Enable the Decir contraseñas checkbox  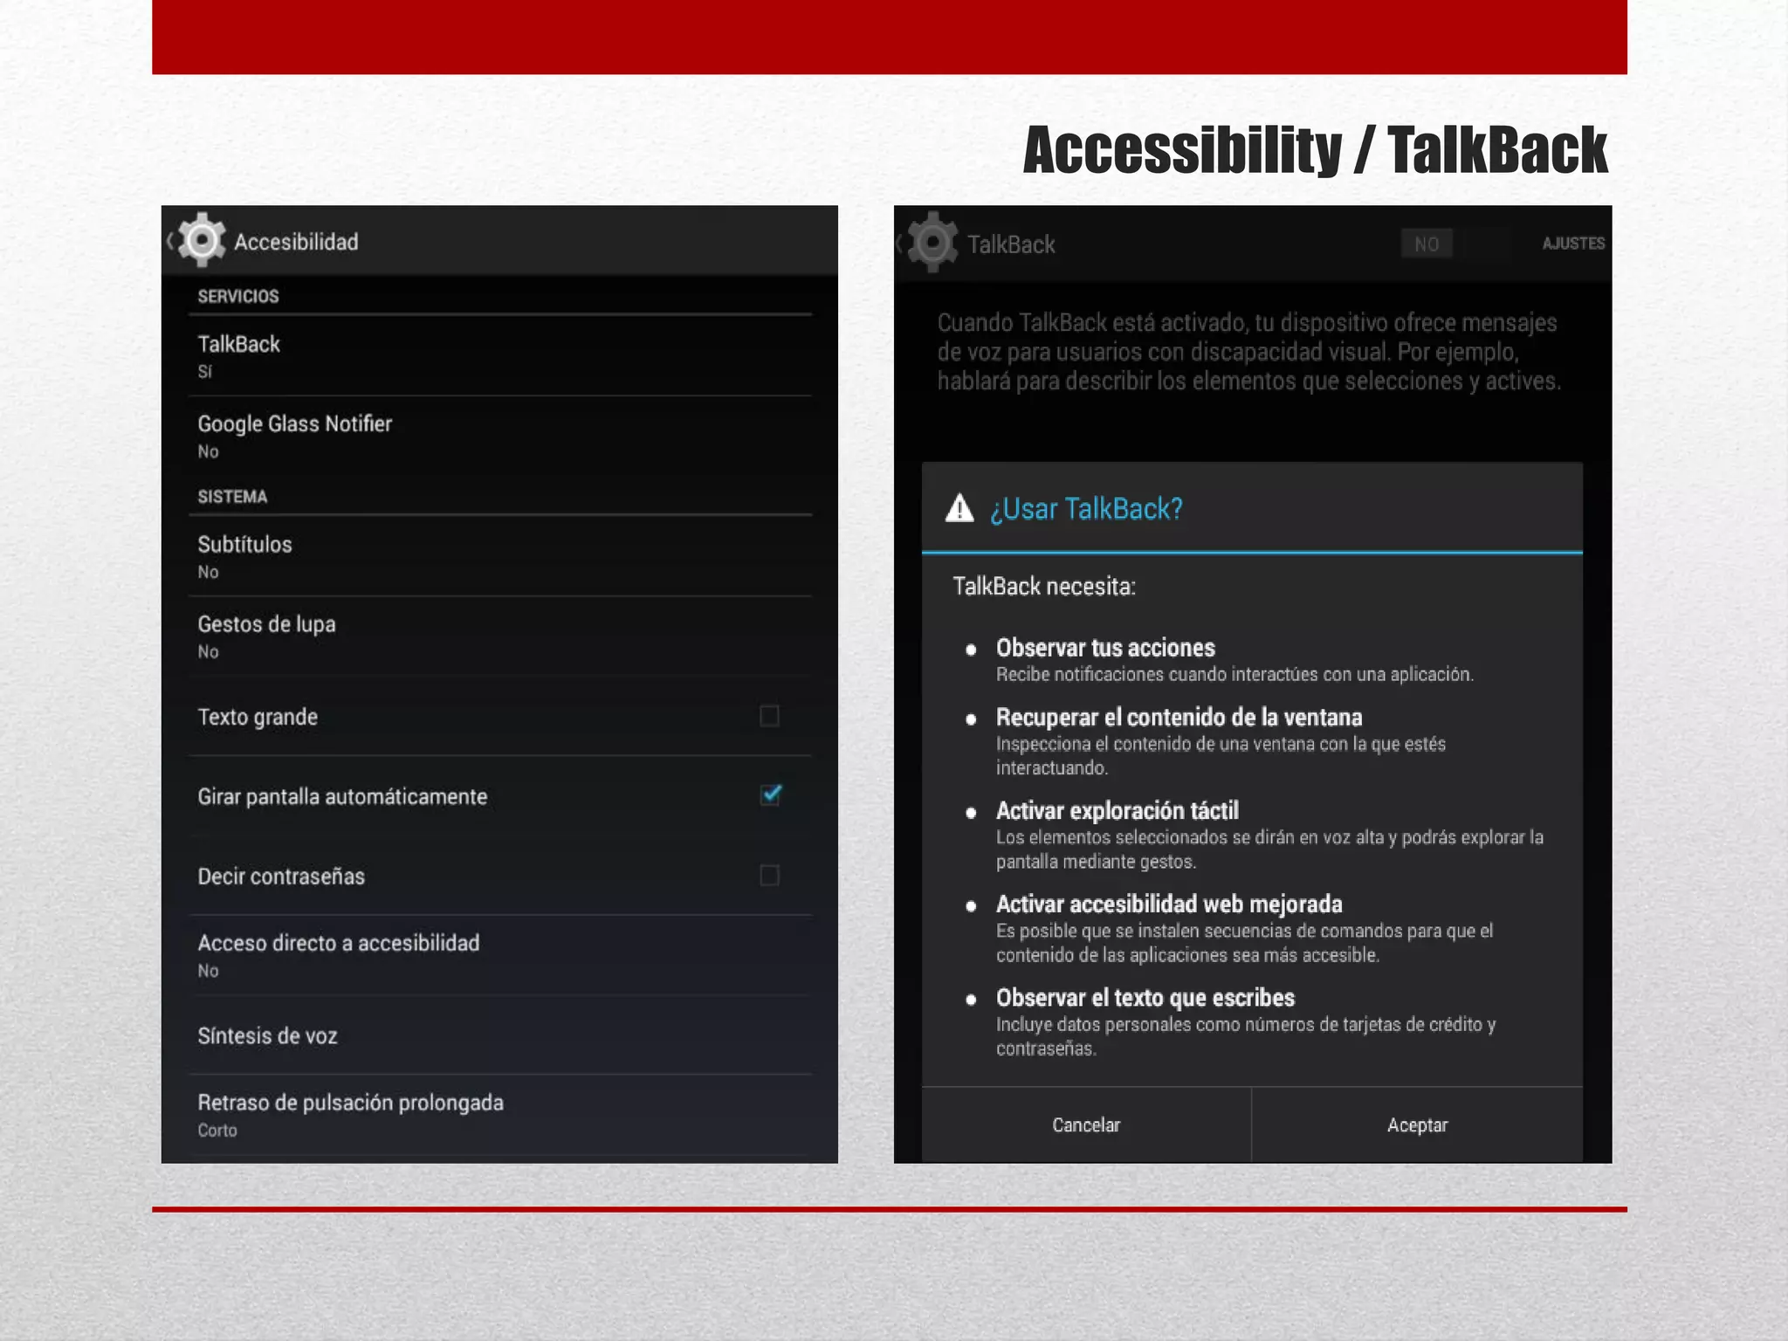(x=769, y=875)
